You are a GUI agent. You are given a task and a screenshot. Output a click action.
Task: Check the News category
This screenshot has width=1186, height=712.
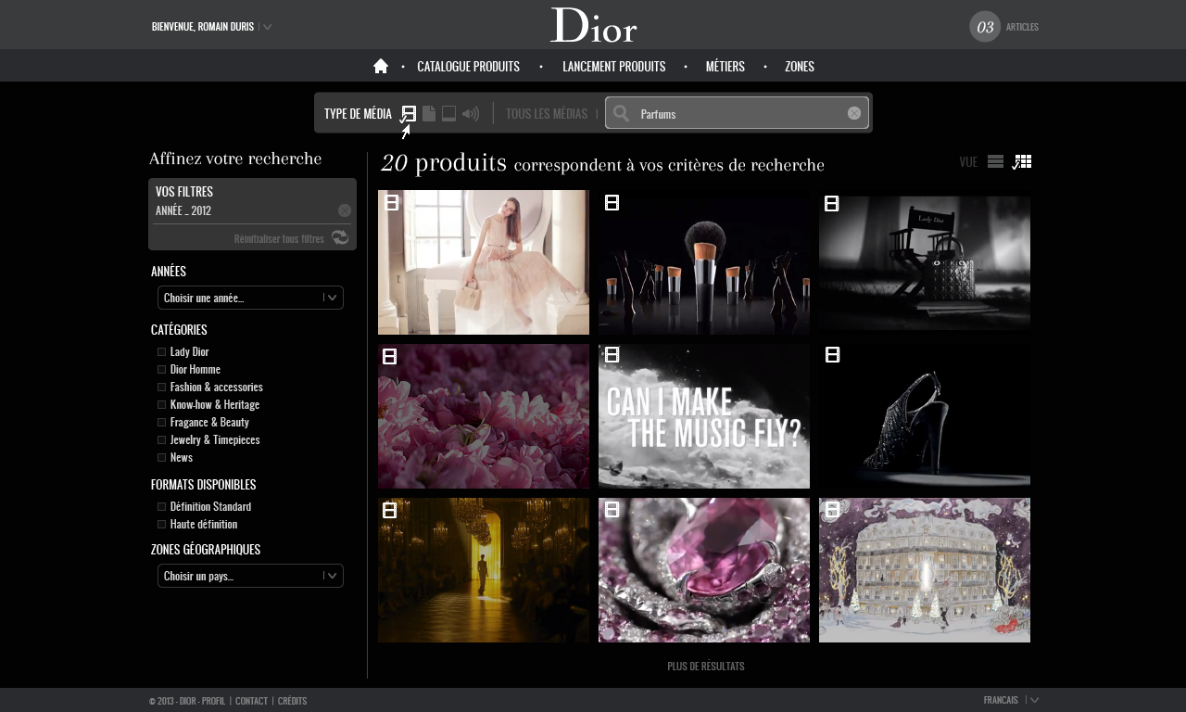pyautogui.click(x=161, y=457)
